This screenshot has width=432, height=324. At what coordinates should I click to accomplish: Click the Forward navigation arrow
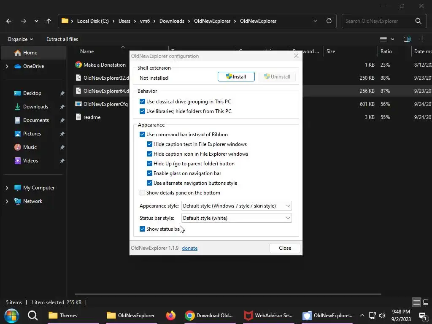pyautogui.click(x=24, y=21)
